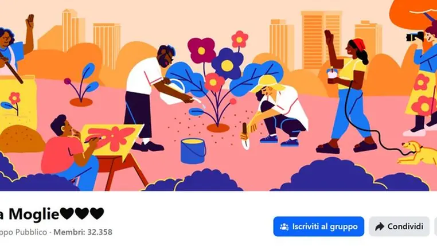Click the small sprout with blue leaves
This screenshot has height=246, width=437.
tap(81, 85)
